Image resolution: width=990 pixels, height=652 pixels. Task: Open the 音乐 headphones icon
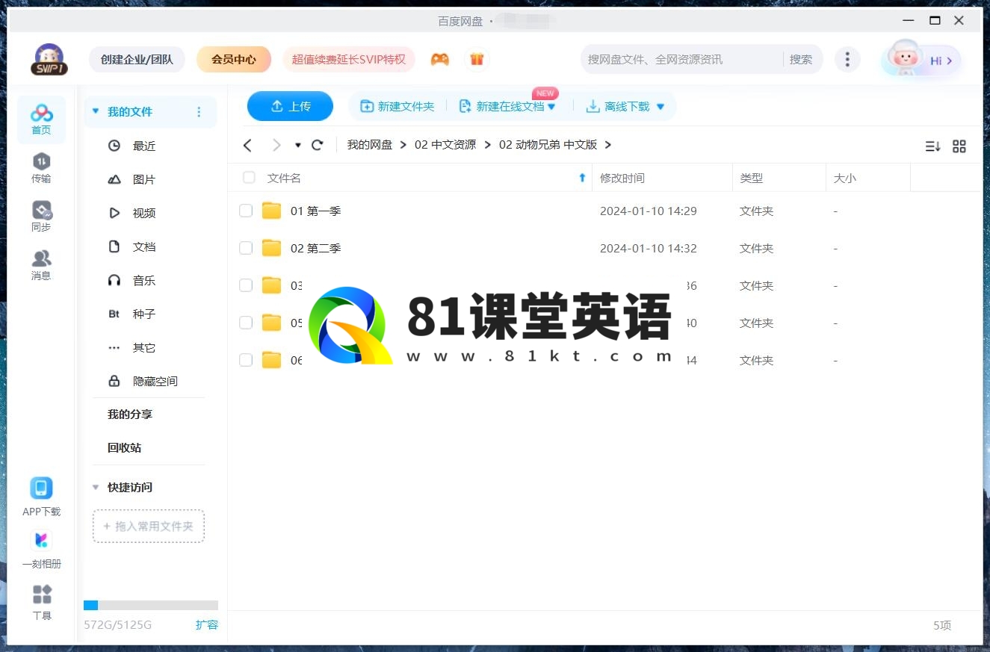pyautogui.click(x=114, y=280)
